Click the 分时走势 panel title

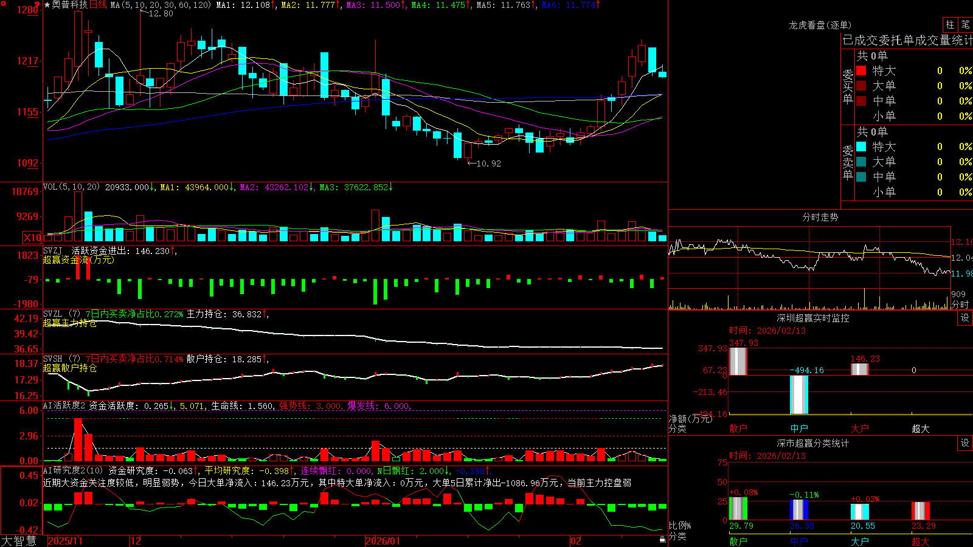pyautogui.click(x=820, y=217)
